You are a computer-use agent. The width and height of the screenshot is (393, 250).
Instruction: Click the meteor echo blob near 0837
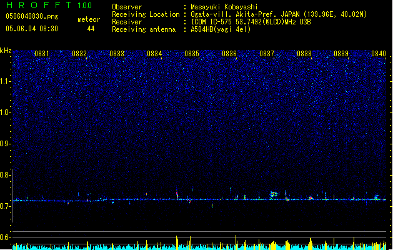pyautogui.click(x=274, y=194)
